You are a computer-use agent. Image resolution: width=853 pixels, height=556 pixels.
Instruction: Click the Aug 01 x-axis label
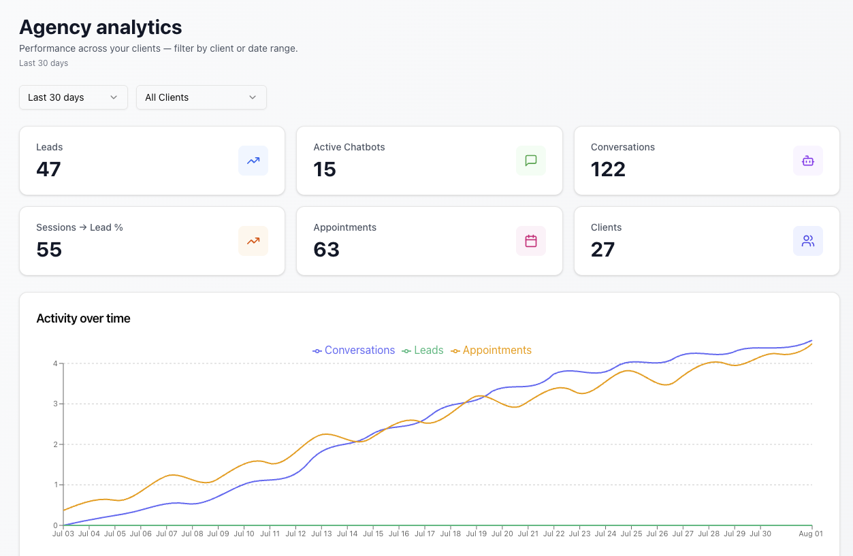tap(811, 534)
